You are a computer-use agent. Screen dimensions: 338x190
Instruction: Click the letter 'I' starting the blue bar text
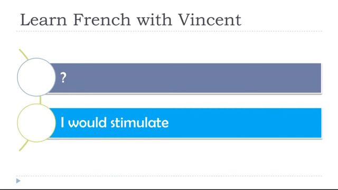tap(62, 122)
